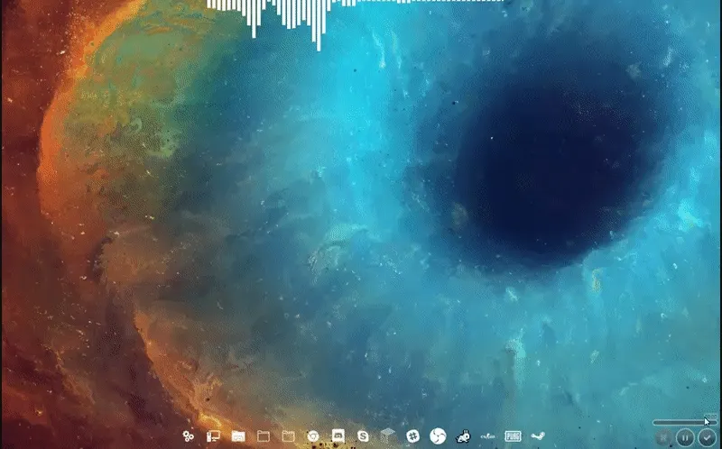Click the recording progress bar

684,422
